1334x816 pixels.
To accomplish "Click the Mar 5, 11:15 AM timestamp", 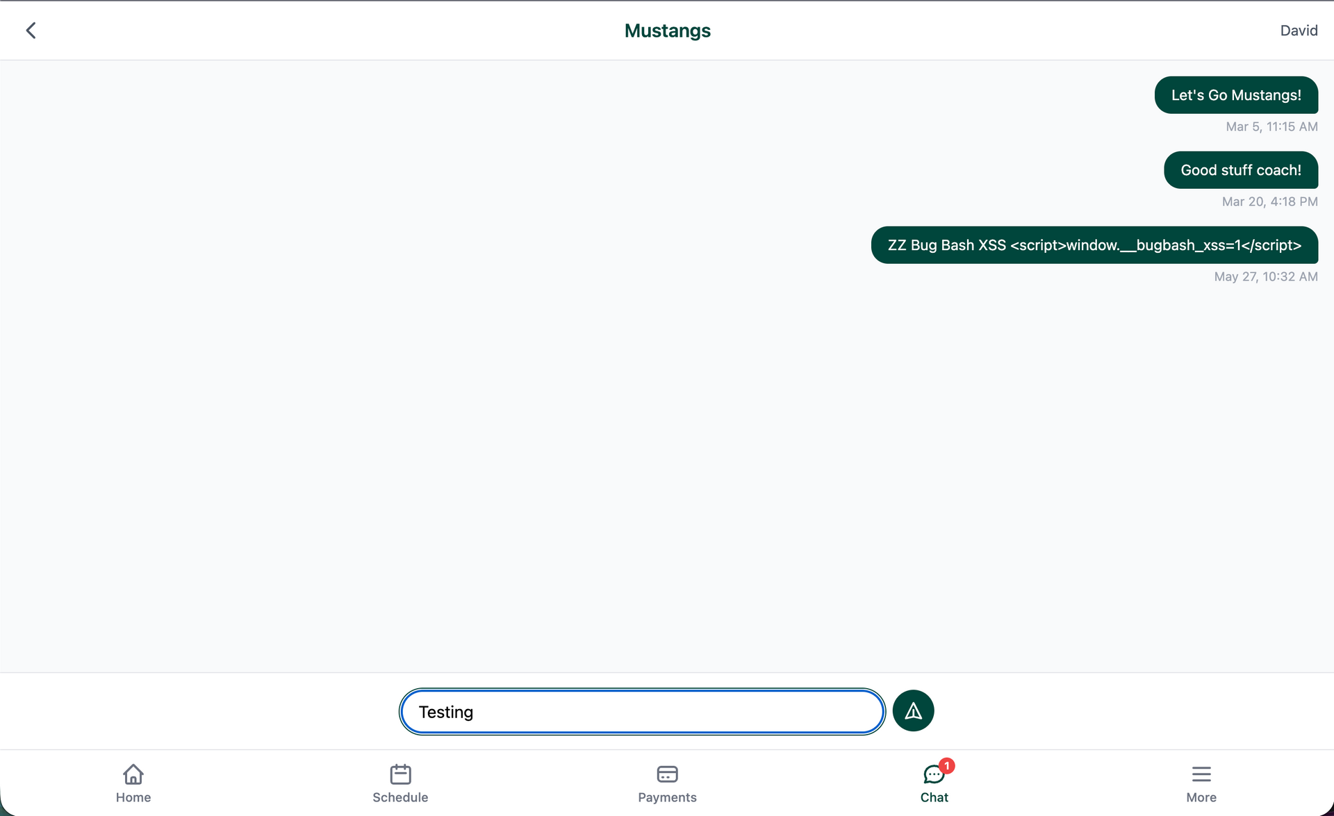I will point(1271,126).
